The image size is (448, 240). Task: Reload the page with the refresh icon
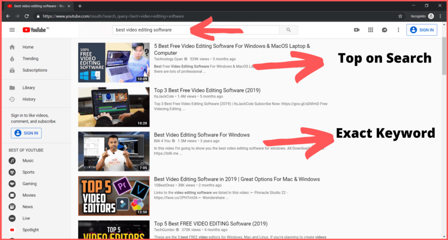[27, 16]
